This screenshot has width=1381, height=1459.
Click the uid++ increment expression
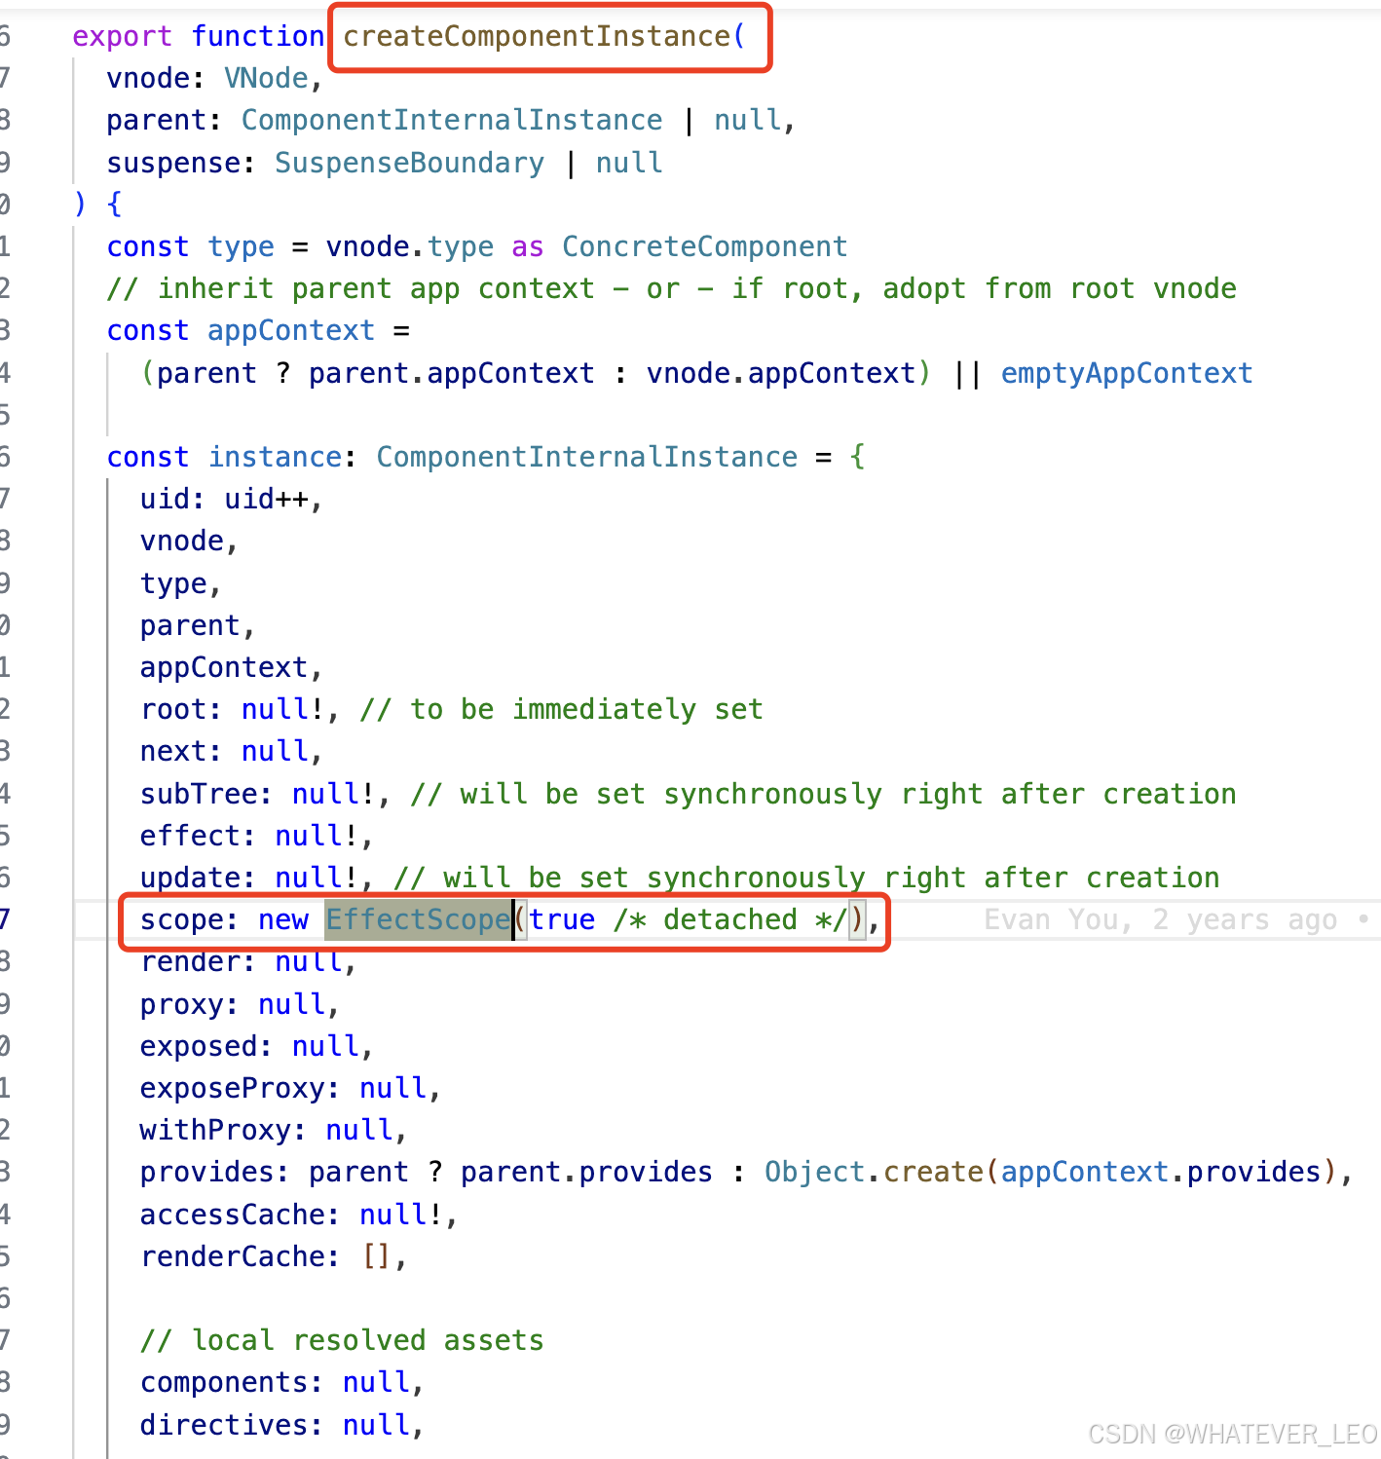tap(266, 500)
